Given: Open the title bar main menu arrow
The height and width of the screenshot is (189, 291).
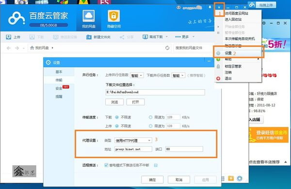Looking at the screenshot, I should (219, 7).
